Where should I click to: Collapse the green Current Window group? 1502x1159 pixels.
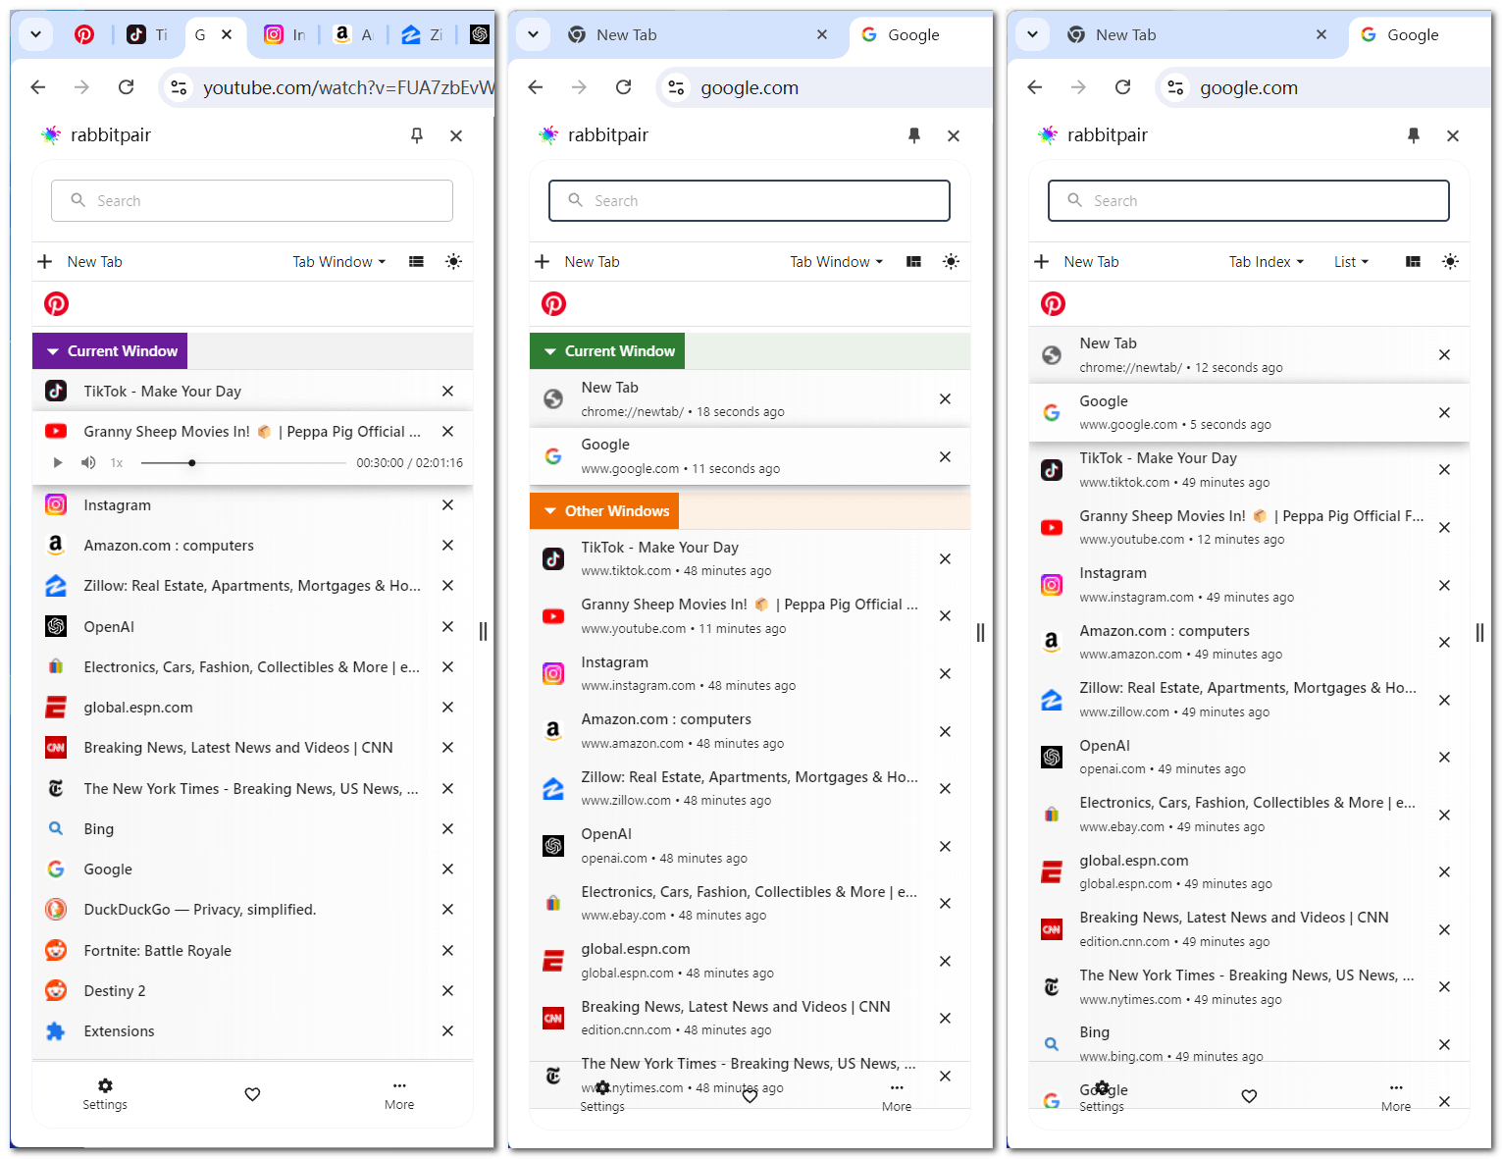click(607, 350)
